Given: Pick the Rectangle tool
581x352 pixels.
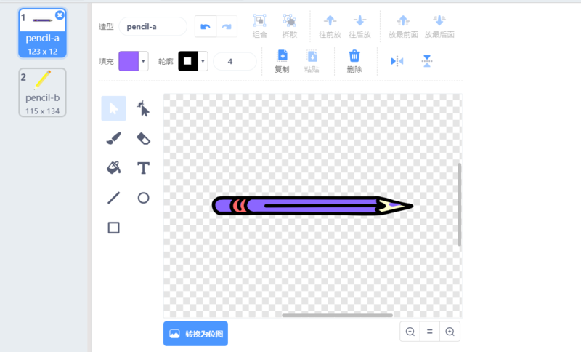Looking at the screenshot, I should coord(113,228).
